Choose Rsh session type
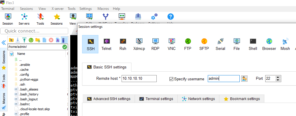The height and width of the screenshot is (116, 296). click(x=123, y=44)
